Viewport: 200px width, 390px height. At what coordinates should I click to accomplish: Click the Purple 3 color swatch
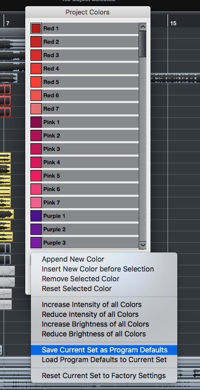(36, 243)
